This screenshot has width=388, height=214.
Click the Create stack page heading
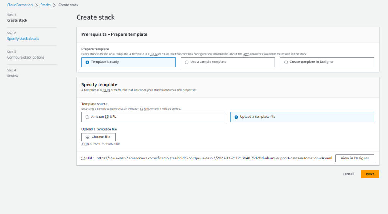95,17
